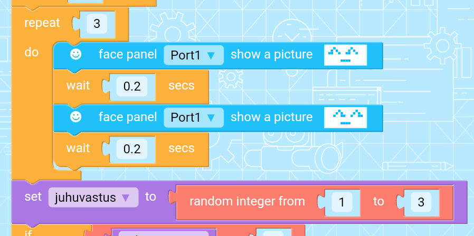Edit the first wait 0.2 seconds value
This screenshot has width=474, height=236.
(x=132, y=86)
